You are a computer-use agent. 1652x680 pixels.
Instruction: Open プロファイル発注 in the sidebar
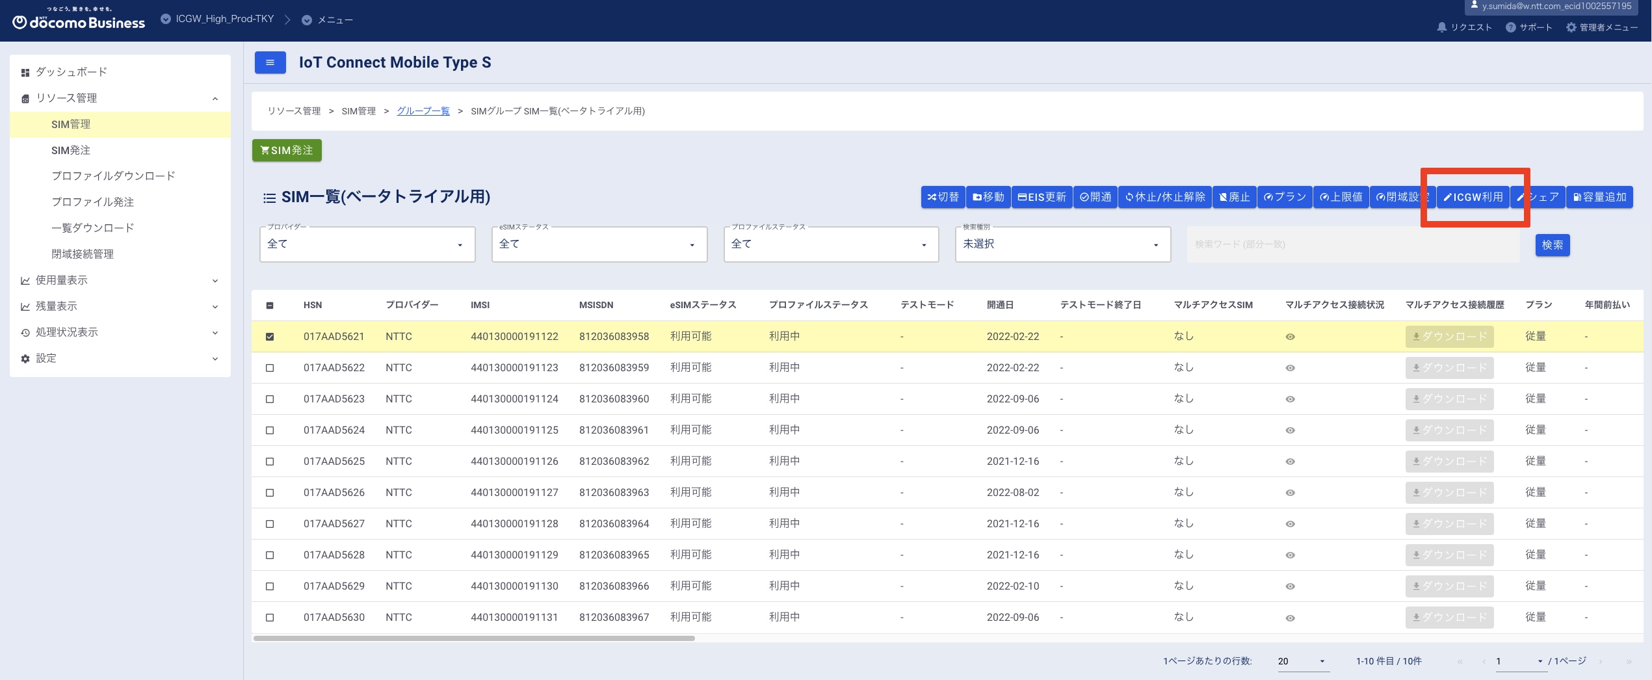pos(120,202)
